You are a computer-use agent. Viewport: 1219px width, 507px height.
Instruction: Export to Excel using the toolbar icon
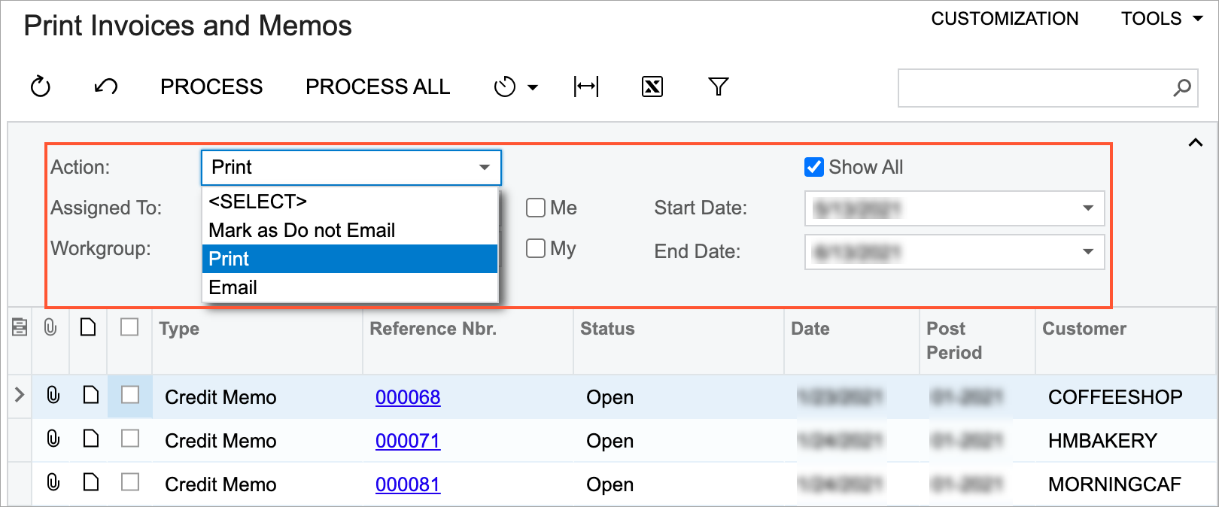coord(652,87)
